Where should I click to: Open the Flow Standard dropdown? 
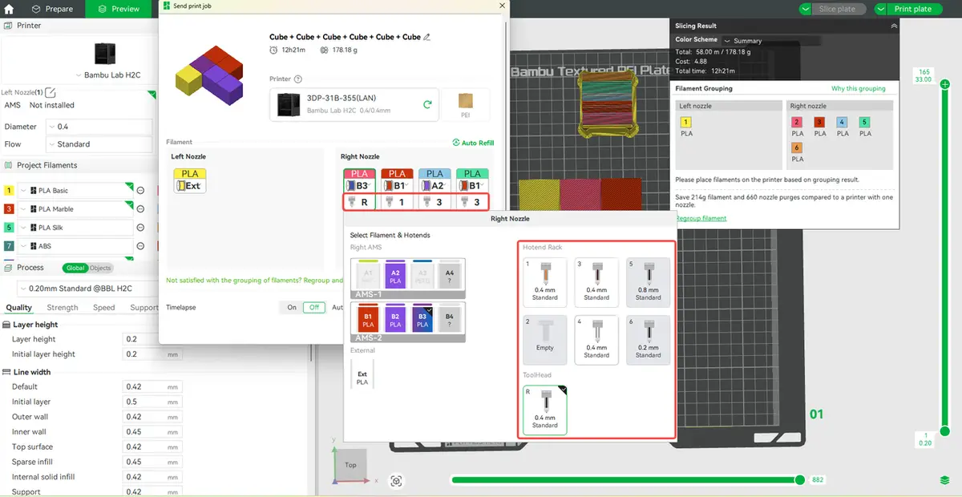[x=99, y=144]
